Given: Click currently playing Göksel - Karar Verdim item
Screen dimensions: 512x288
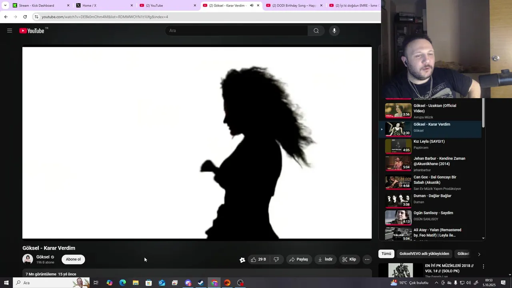Looking at the screenshot, I should pos(430,129).
